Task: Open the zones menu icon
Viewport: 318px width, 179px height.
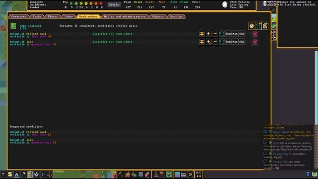Action: 169,175
